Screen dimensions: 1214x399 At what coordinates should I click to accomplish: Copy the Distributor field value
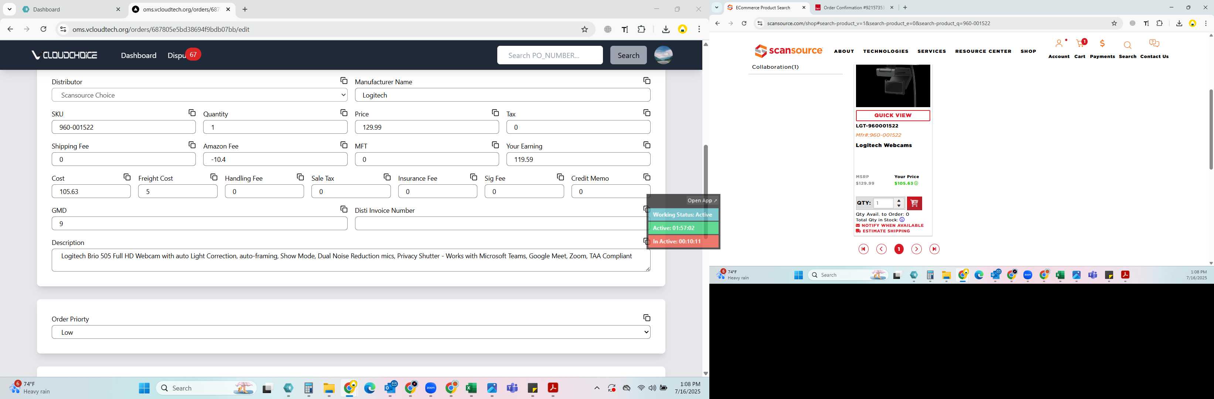[344, 81]
